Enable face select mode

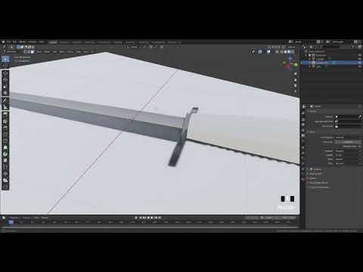coord(33,51)
